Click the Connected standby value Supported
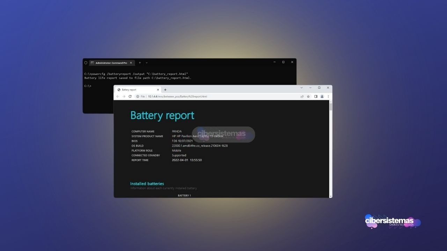Viewport: 447px width, 251px height. pyautogui.click(x=179, y=155)
